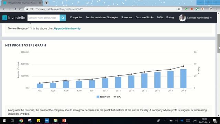Click the Investello logo icon
Screen dimensions: 220x124
(4, 18)
